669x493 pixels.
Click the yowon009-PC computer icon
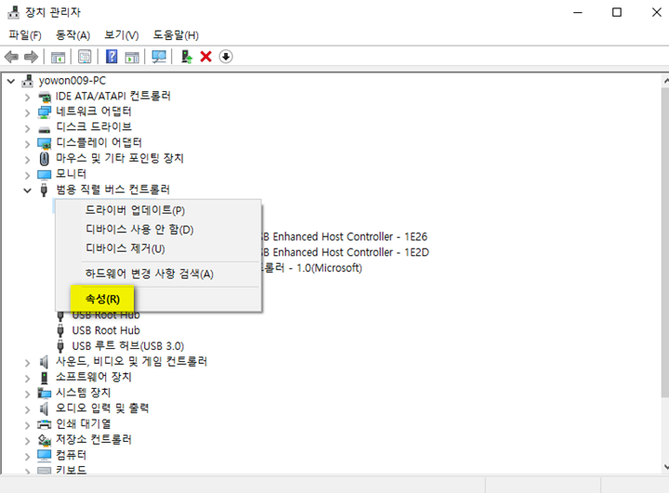[28, 81]
